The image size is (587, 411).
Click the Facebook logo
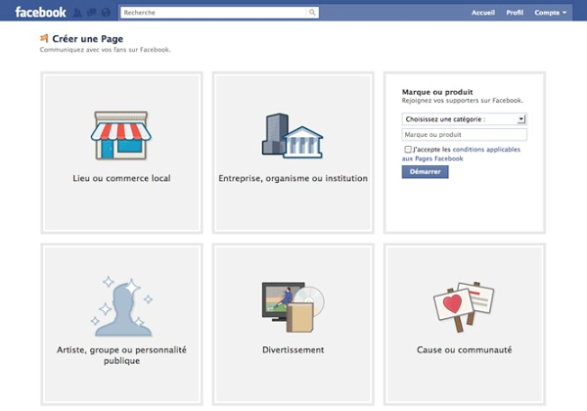(x=40, y=13)
